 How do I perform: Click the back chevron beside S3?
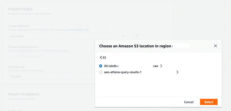point(101,58)
